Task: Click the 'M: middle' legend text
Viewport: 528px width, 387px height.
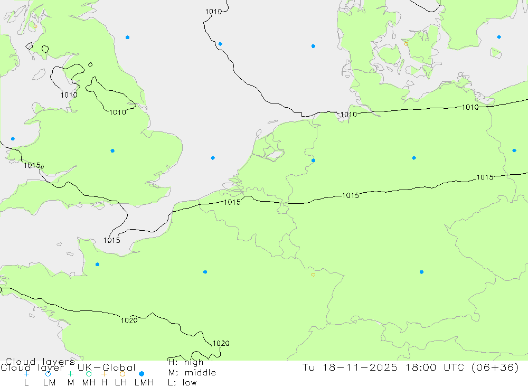Action: point(192,373)
